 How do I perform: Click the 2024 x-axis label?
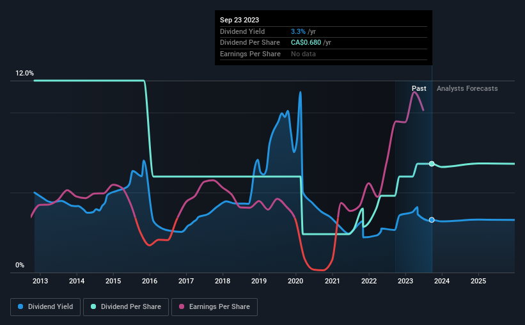[442, 281]
